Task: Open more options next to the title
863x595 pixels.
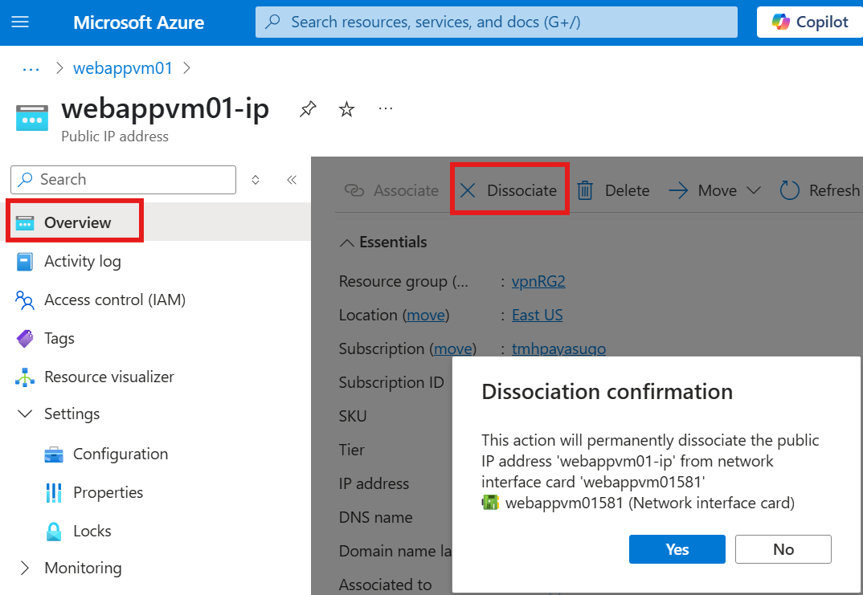Action: [x=386, y=108]
